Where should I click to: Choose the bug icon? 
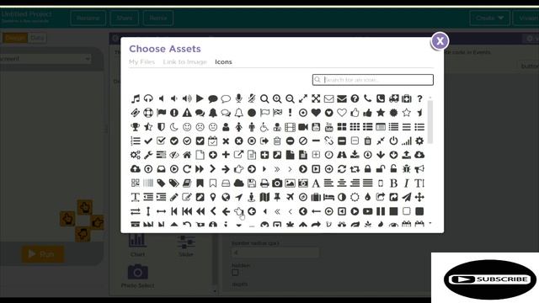pos(406,169)
